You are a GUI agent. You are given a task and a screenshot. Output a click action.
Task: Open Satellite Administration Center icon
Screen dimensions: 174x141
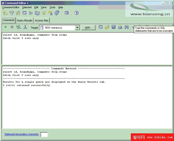tap(18, 13)
